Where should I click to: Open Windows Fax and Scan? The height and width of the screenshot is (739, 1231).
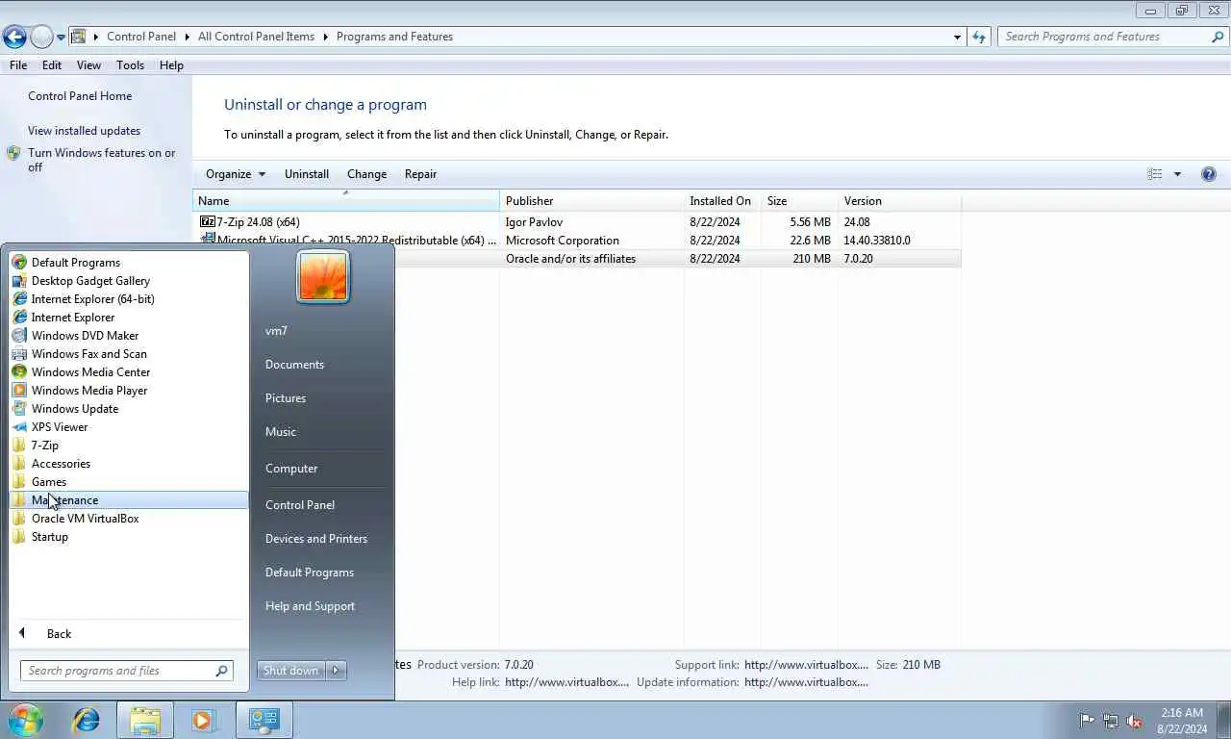88,353
